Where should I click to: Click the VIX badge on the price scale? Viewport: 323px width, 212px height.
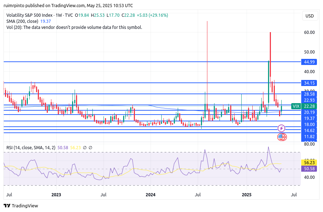296,106
